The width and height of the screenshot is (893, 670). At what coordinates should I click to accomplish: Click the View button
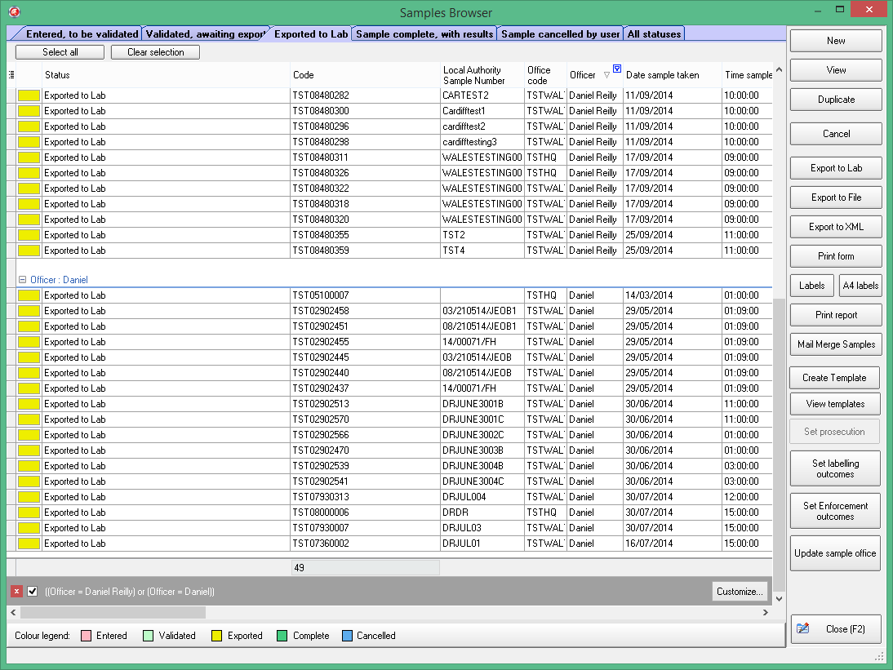tap(836, 70)
